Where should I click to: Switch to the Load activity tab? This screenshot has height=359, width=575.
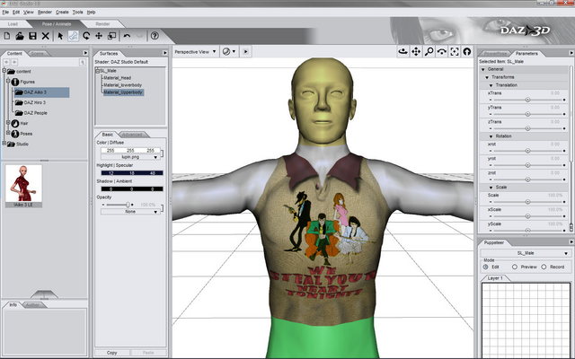[x=13, y=24]
